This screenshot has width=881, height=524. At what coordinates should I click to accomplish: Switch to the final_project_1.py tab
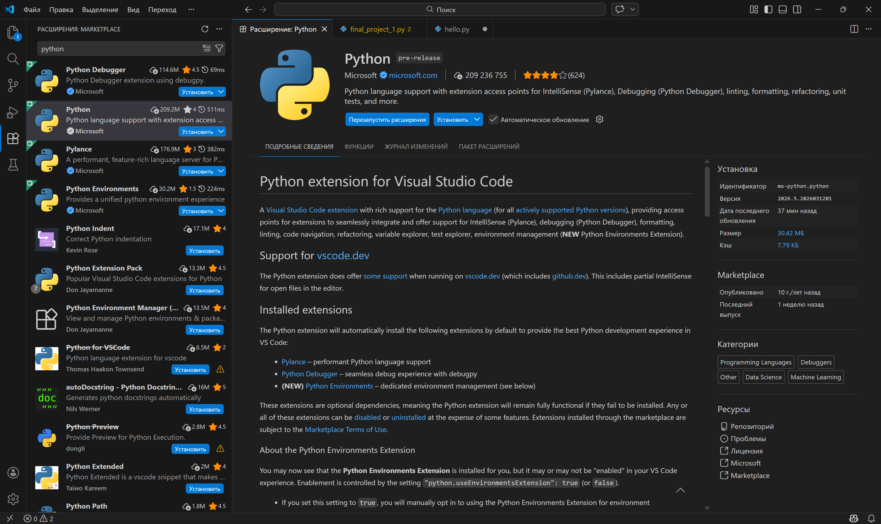pos(380,29)
